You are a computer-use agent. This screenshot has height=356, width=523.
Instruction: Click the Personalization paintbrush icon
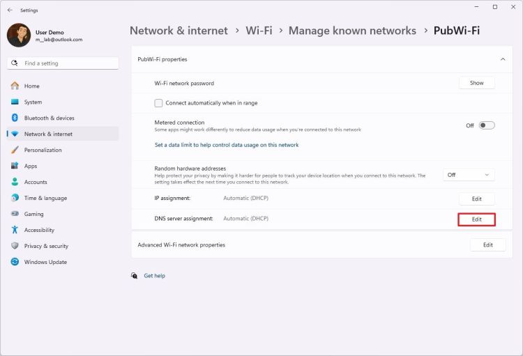click(15, 150)
